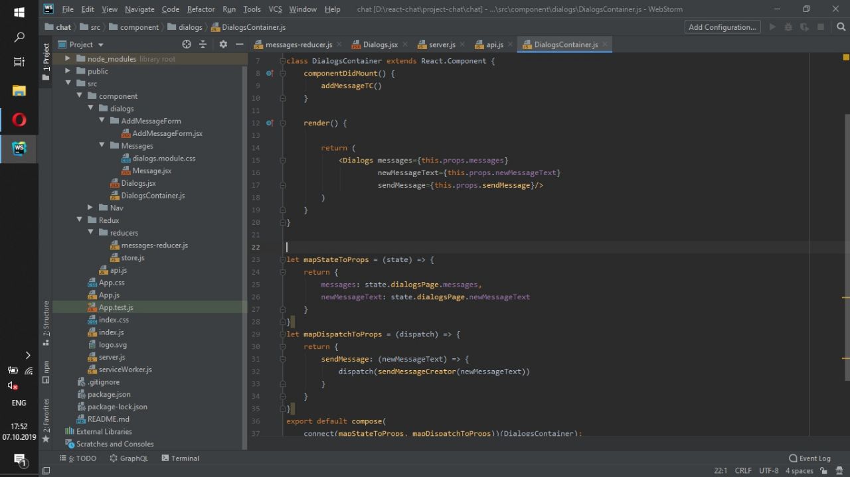
Task: Click the locate-in-project target icon
Action: click(x=187, y=44)
